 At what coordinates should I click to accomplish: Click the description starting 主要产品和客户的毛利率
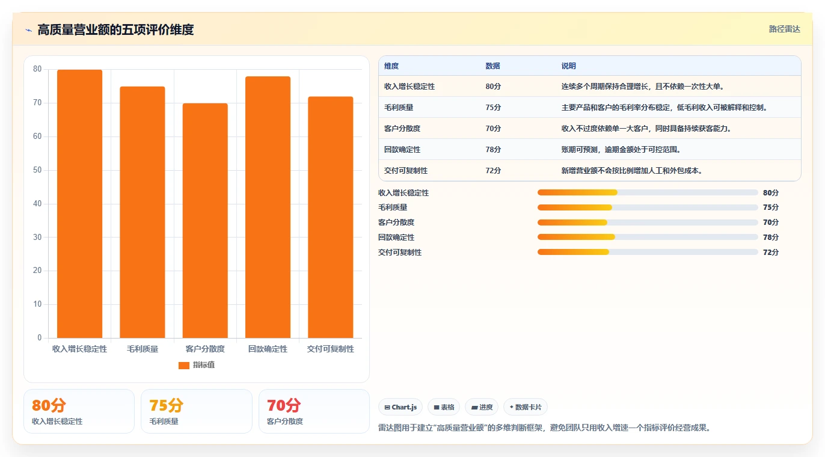pyautogui.click(x=666, y=108)
